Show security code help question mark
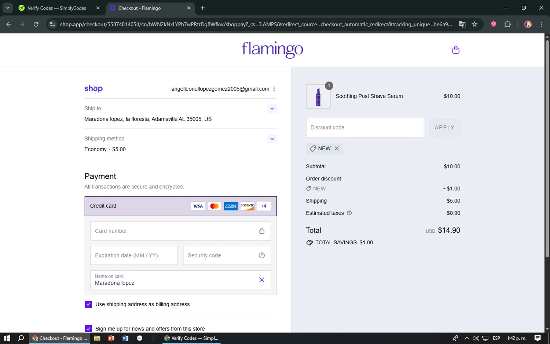550x344 pixels. [262, 256]
